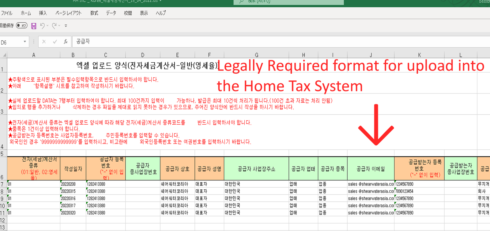This screenshot has height=231, width=490.
Task: Select row 7 header
Action: tap(3, 184)
